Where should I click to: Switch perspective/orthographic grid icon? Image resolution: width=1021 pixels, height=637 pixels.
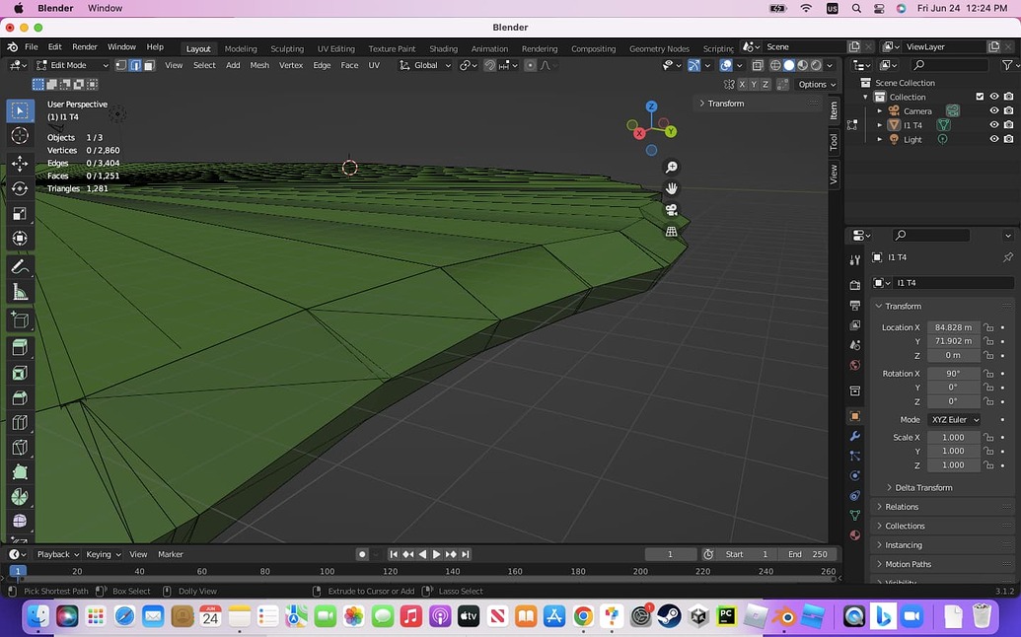pyautogui.click(x=672, y=232)
